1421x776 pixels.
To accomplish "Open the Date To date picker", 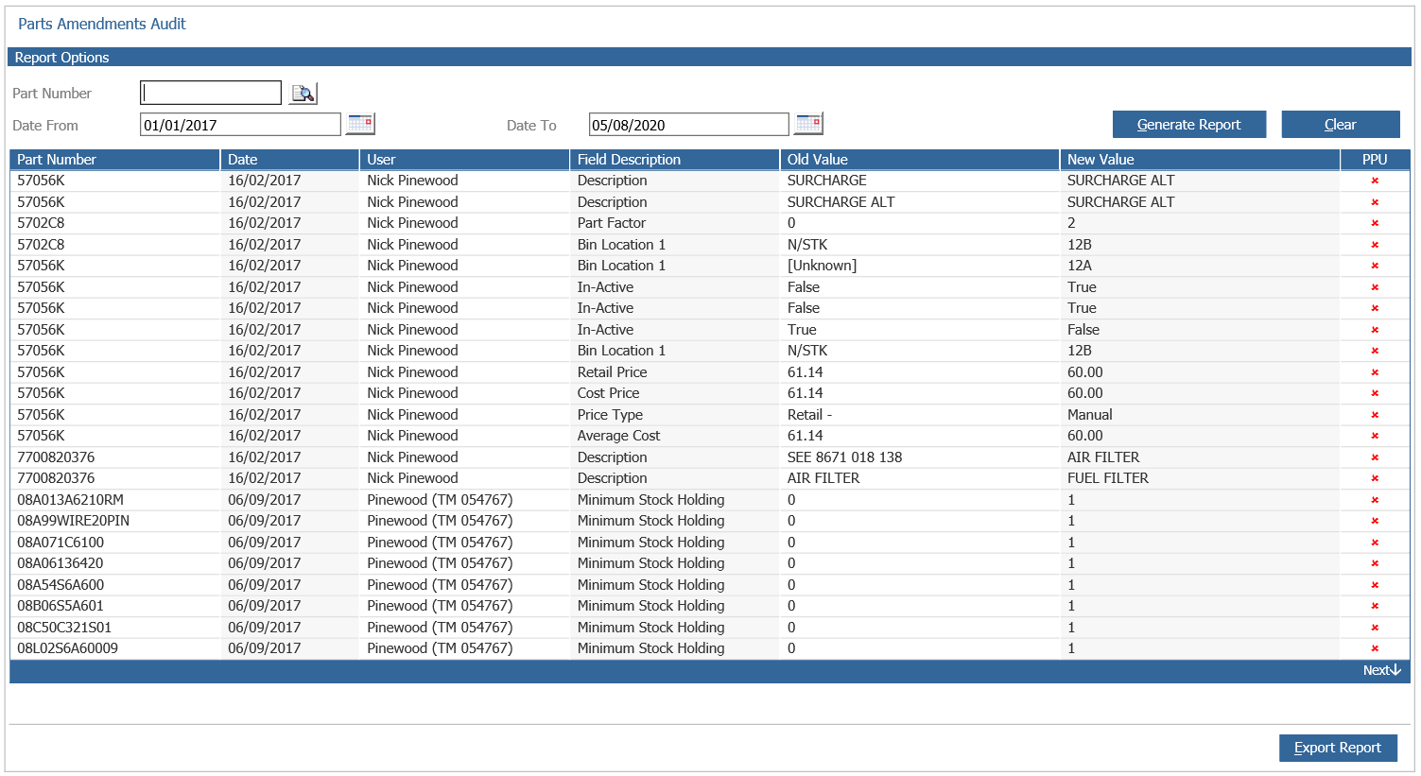I will pos(808,123).
